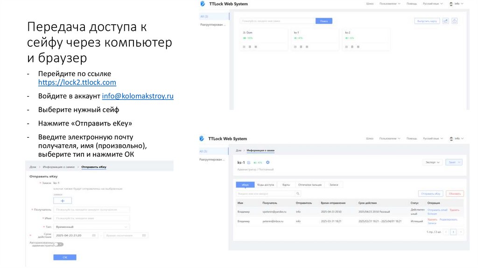Click user avatar icon in lock list screenshot

click(x=451, y=4)
